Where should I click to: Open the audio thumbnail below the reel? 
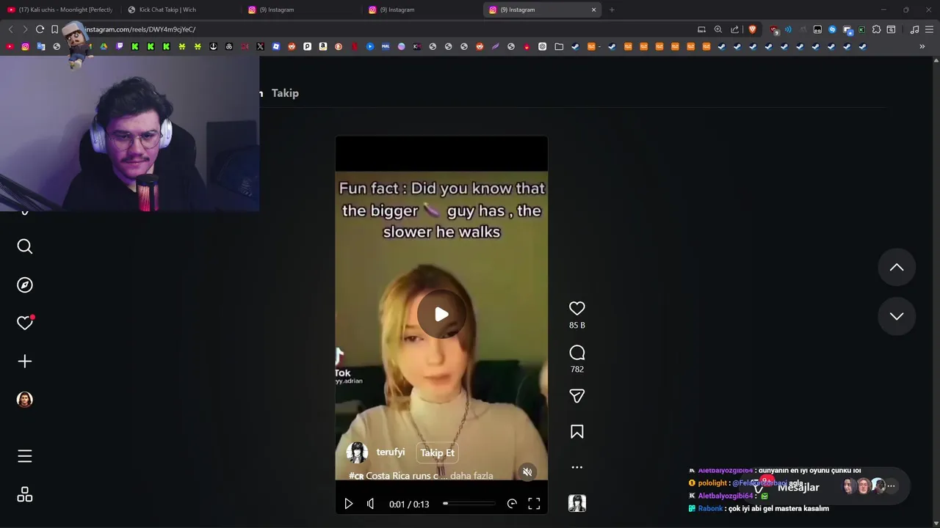pyautogui.click(x=577, y=503)
